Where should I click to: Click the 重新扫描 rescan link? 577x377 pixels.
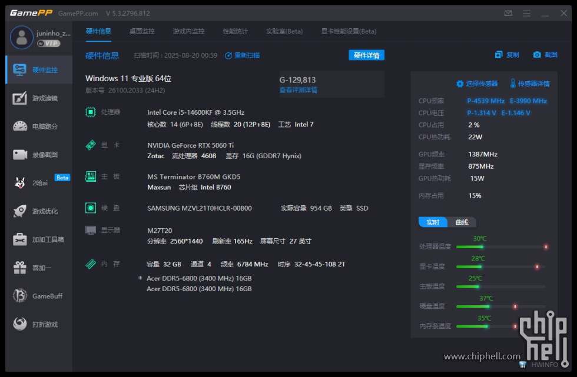coord(243,55)
